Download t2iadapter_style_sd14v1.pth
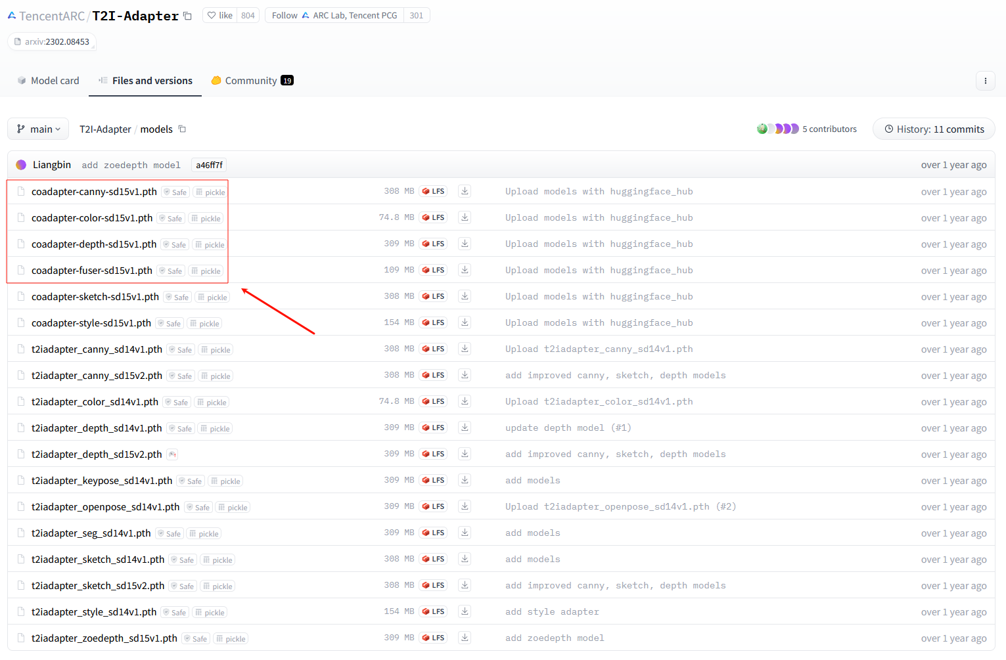Image resolution: width=1006 pixels, height=660 pixels. pos(465,611)
